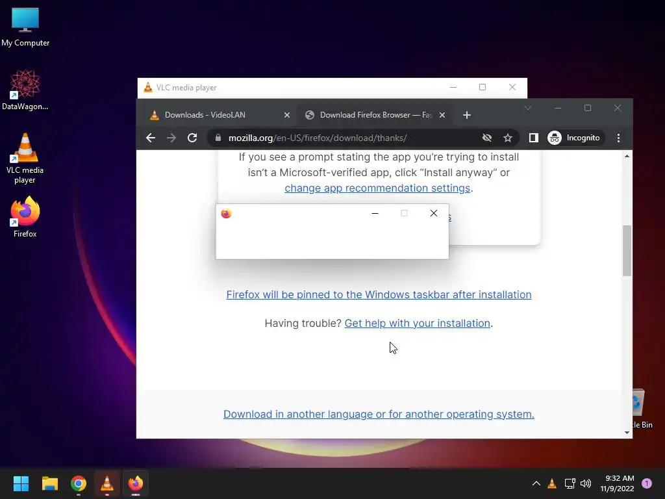The image size is (665, 499).
Task: Open Chrome tab search chevron
Action: point(528,109)
